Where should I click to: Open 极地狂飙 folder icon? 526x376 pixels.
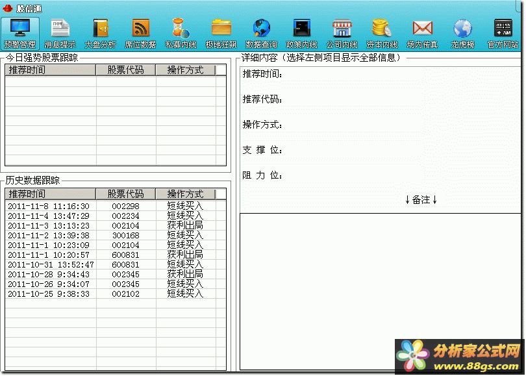[221, 33]
